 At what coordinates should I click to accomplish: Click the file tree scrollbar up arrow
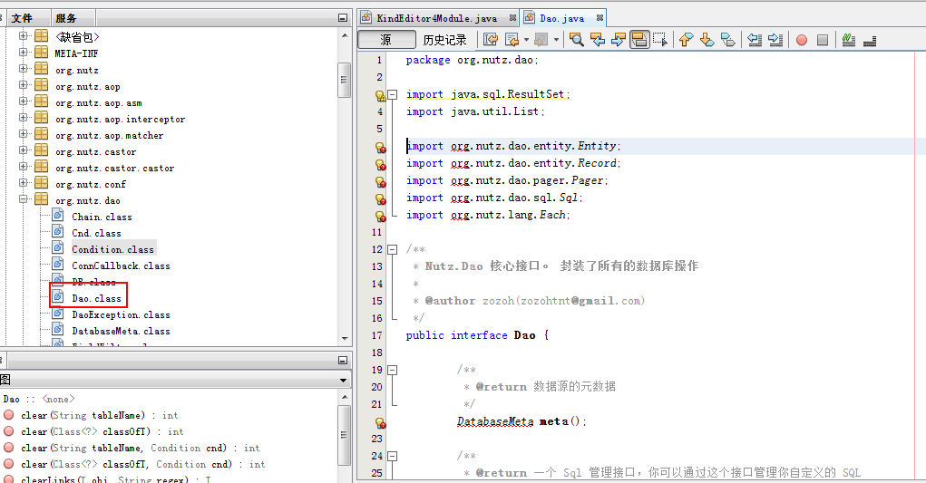pos(345,36)
